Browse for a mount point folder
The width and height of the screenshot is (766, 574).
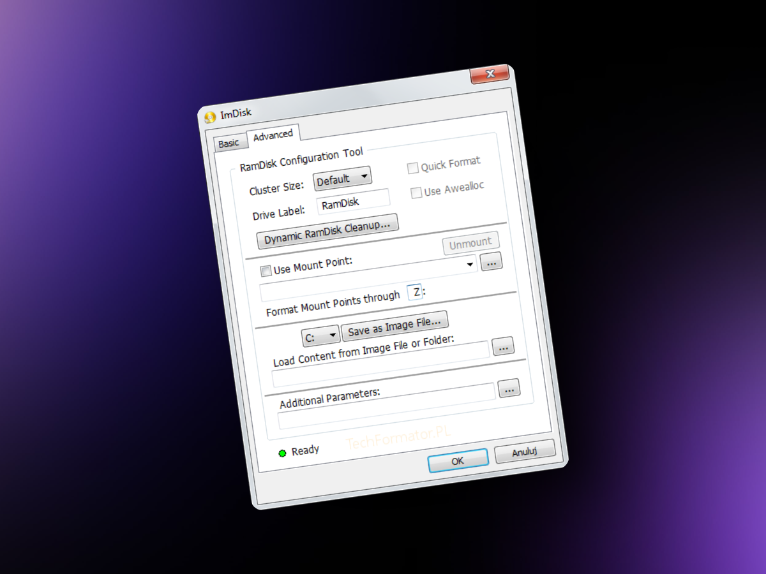coord(492,262)
